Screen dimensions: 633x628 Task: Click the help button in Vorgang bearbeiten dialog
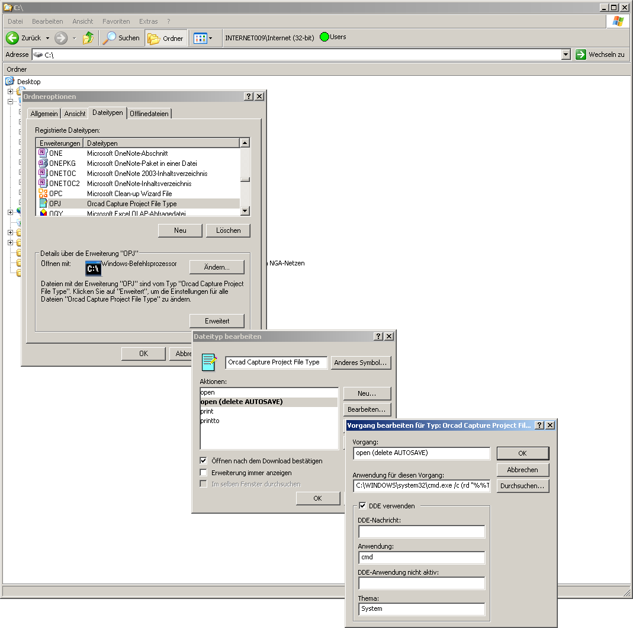(539, 425)
